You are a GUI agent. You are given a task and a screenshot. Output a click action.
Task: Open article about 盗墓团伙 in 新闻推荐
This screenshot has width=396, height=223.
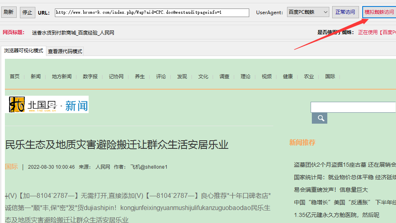tap(344, 165)
